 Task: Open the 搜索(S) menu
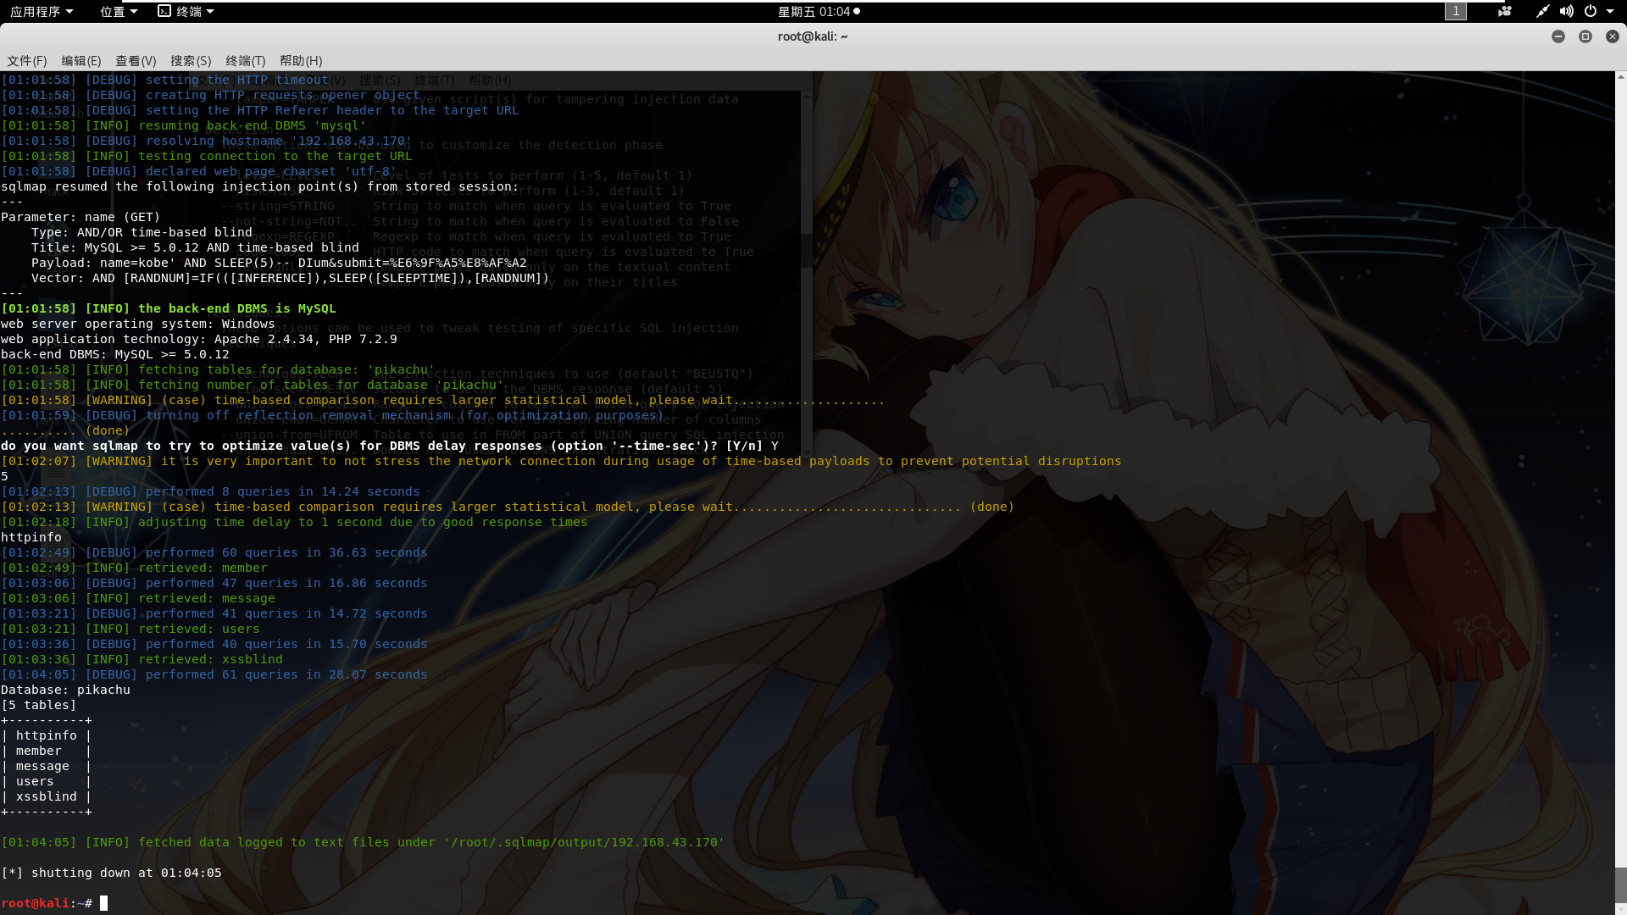click(x=191, y=61)
